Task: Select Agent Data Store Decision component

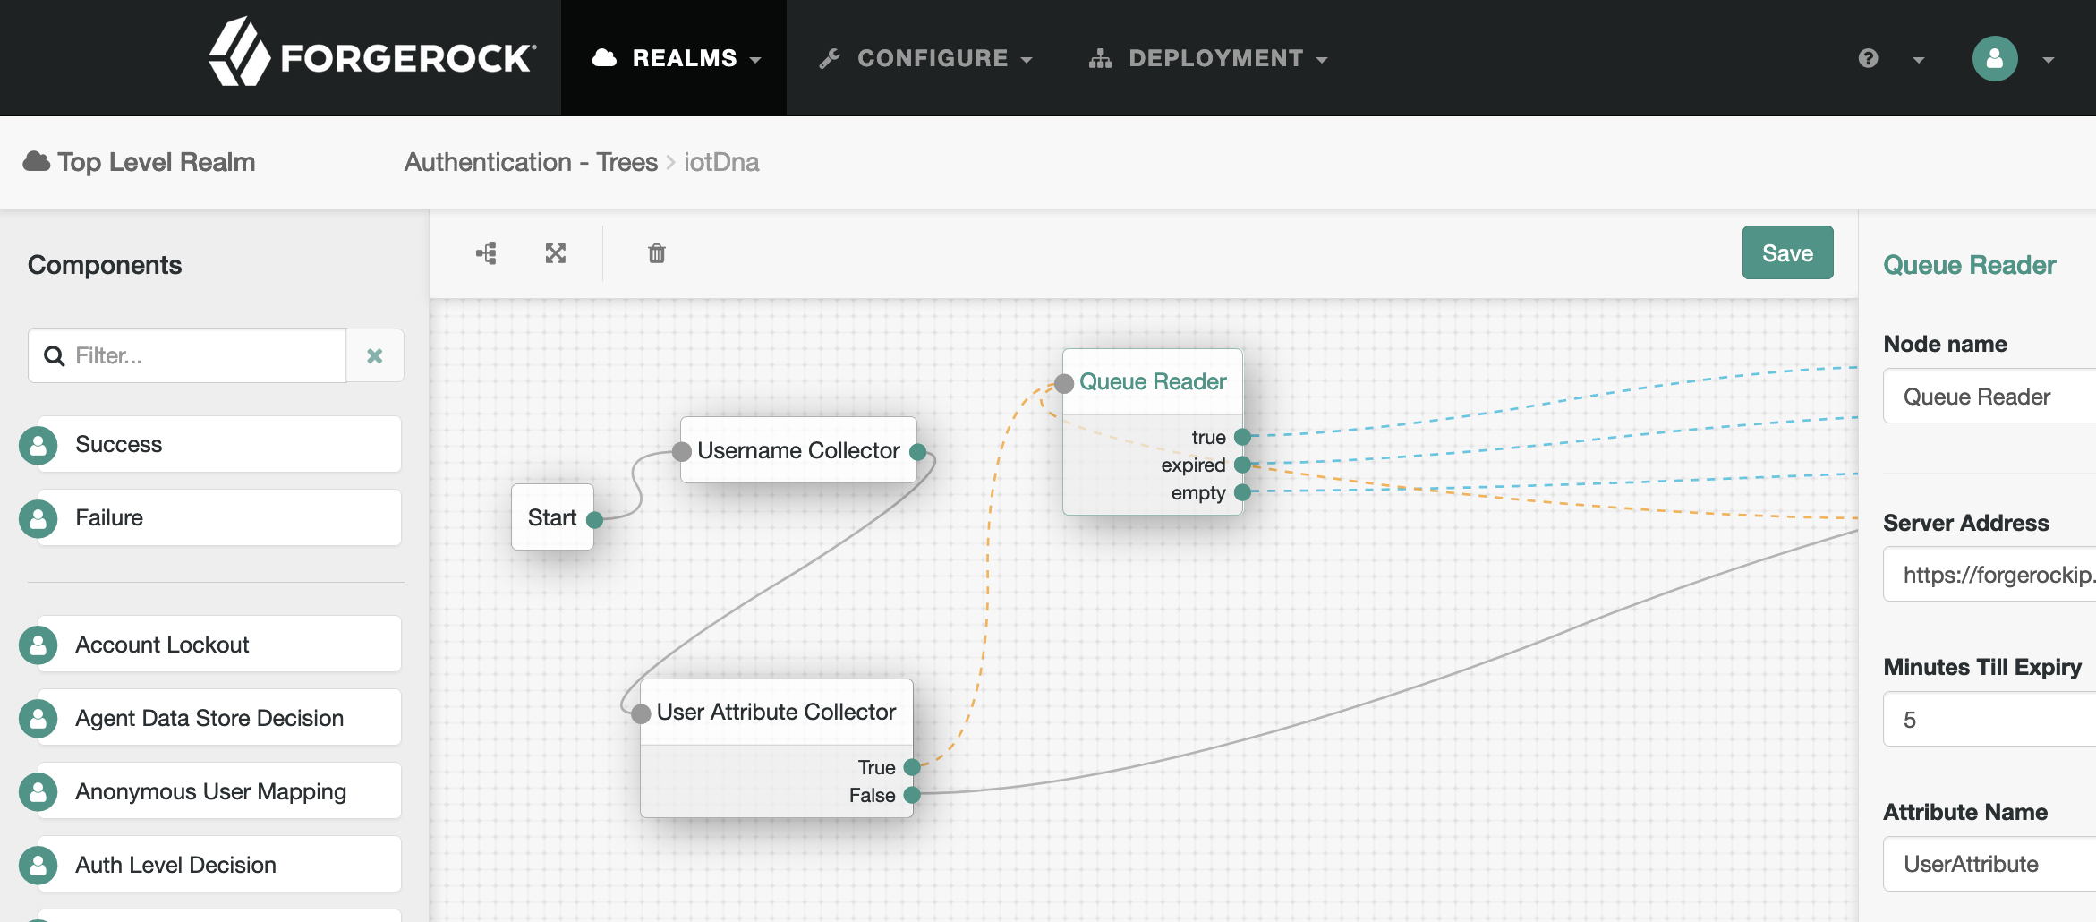Action: pos(219,718)
